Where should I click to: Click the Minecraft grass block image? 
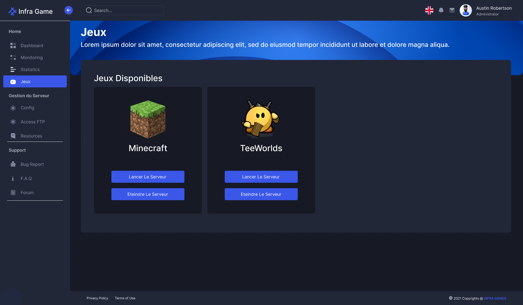coord(148,119)
